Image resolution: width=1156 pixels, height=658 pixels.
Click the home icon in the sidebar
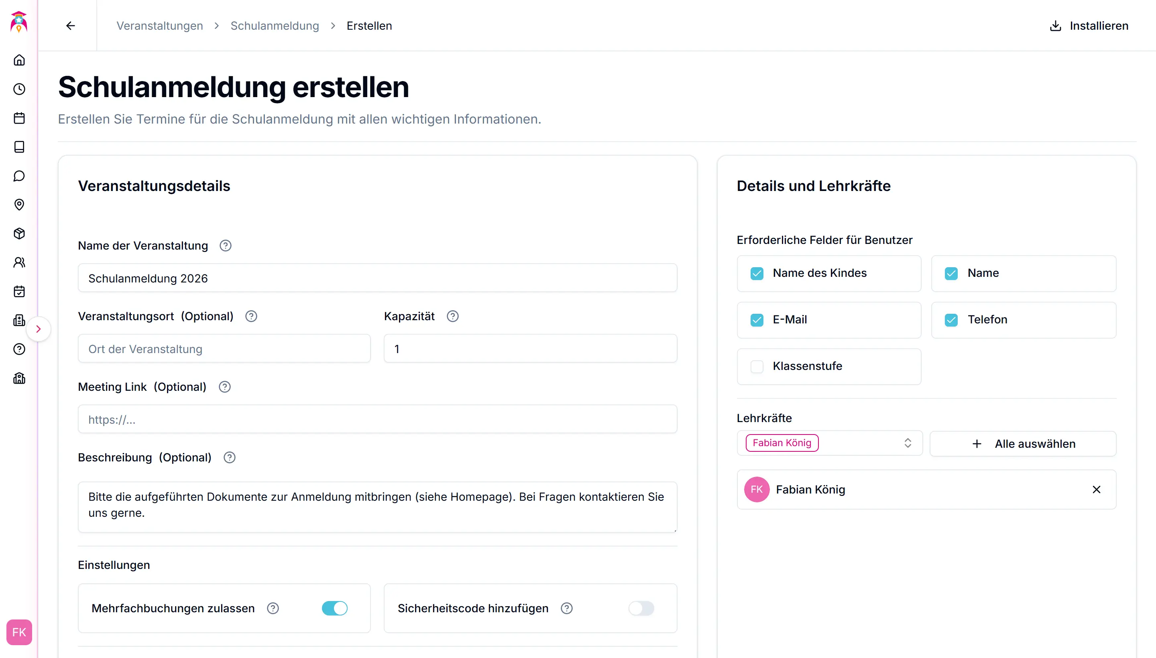coord(19,60)
